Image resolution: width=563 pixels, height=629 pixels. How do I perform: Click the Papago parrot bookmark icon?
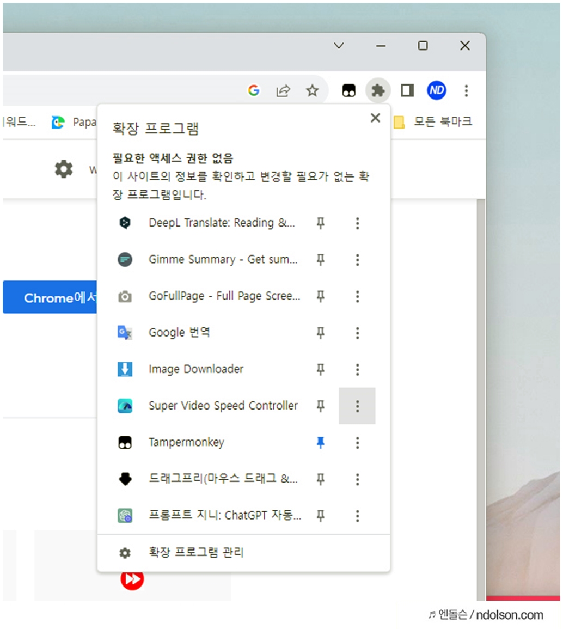click(x=58, y=122)
